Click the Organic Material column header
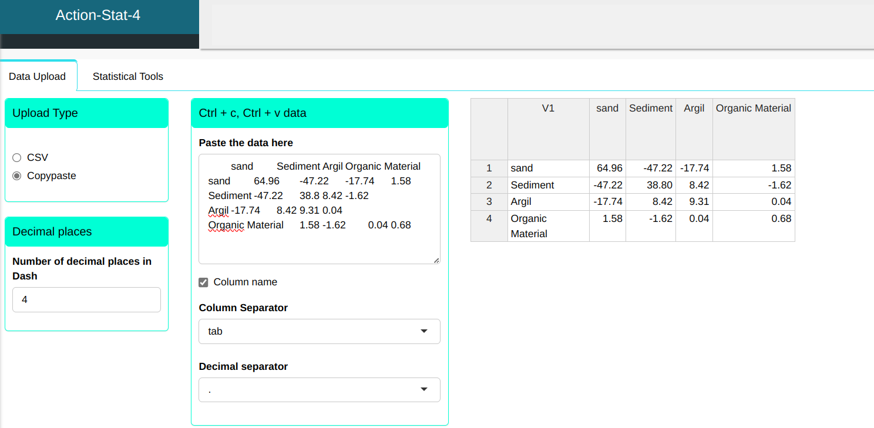 coord(753,109)
